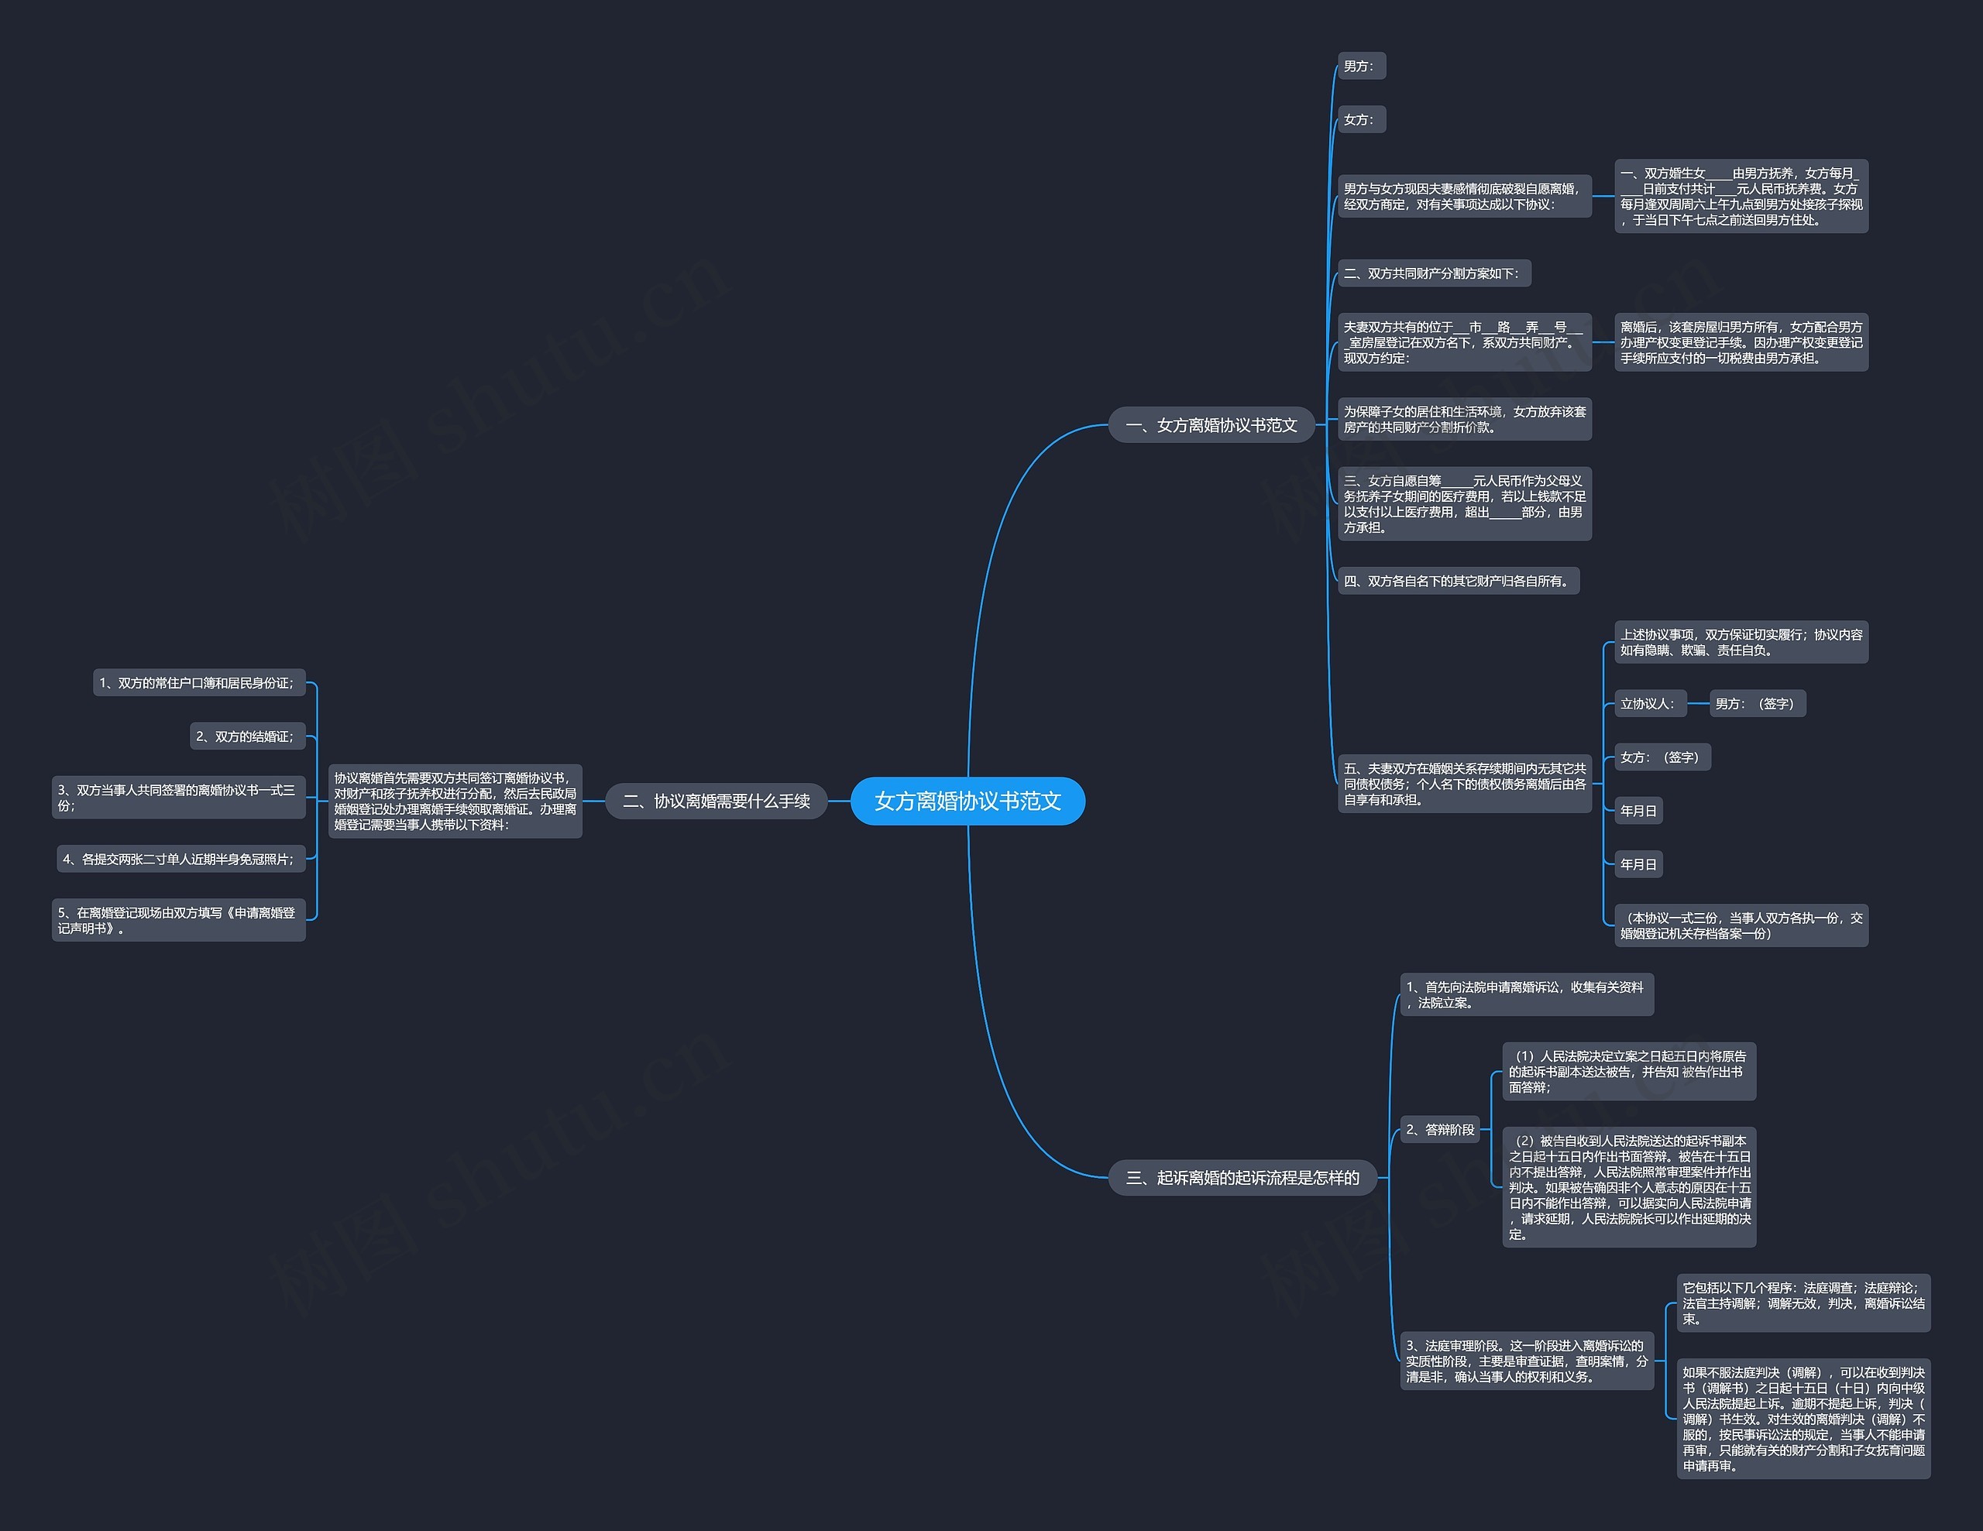Click node 五、夫妻双方在婚姻关系存续期间内无其它共同债权债务
This screenshot has height=1531, width=1983.
point(1465,783)
